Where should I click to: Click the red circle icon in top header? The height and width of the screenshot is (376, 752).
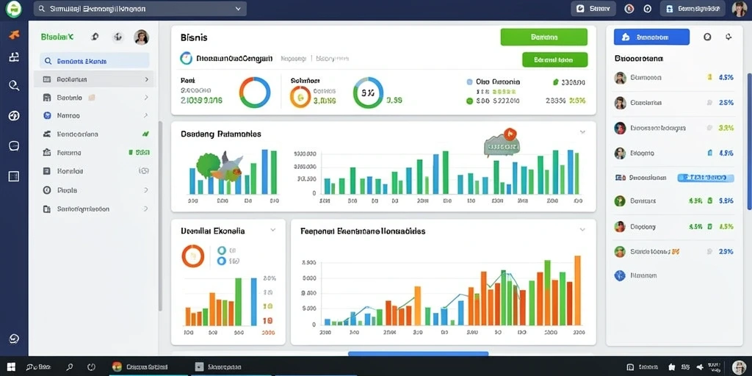629,9
